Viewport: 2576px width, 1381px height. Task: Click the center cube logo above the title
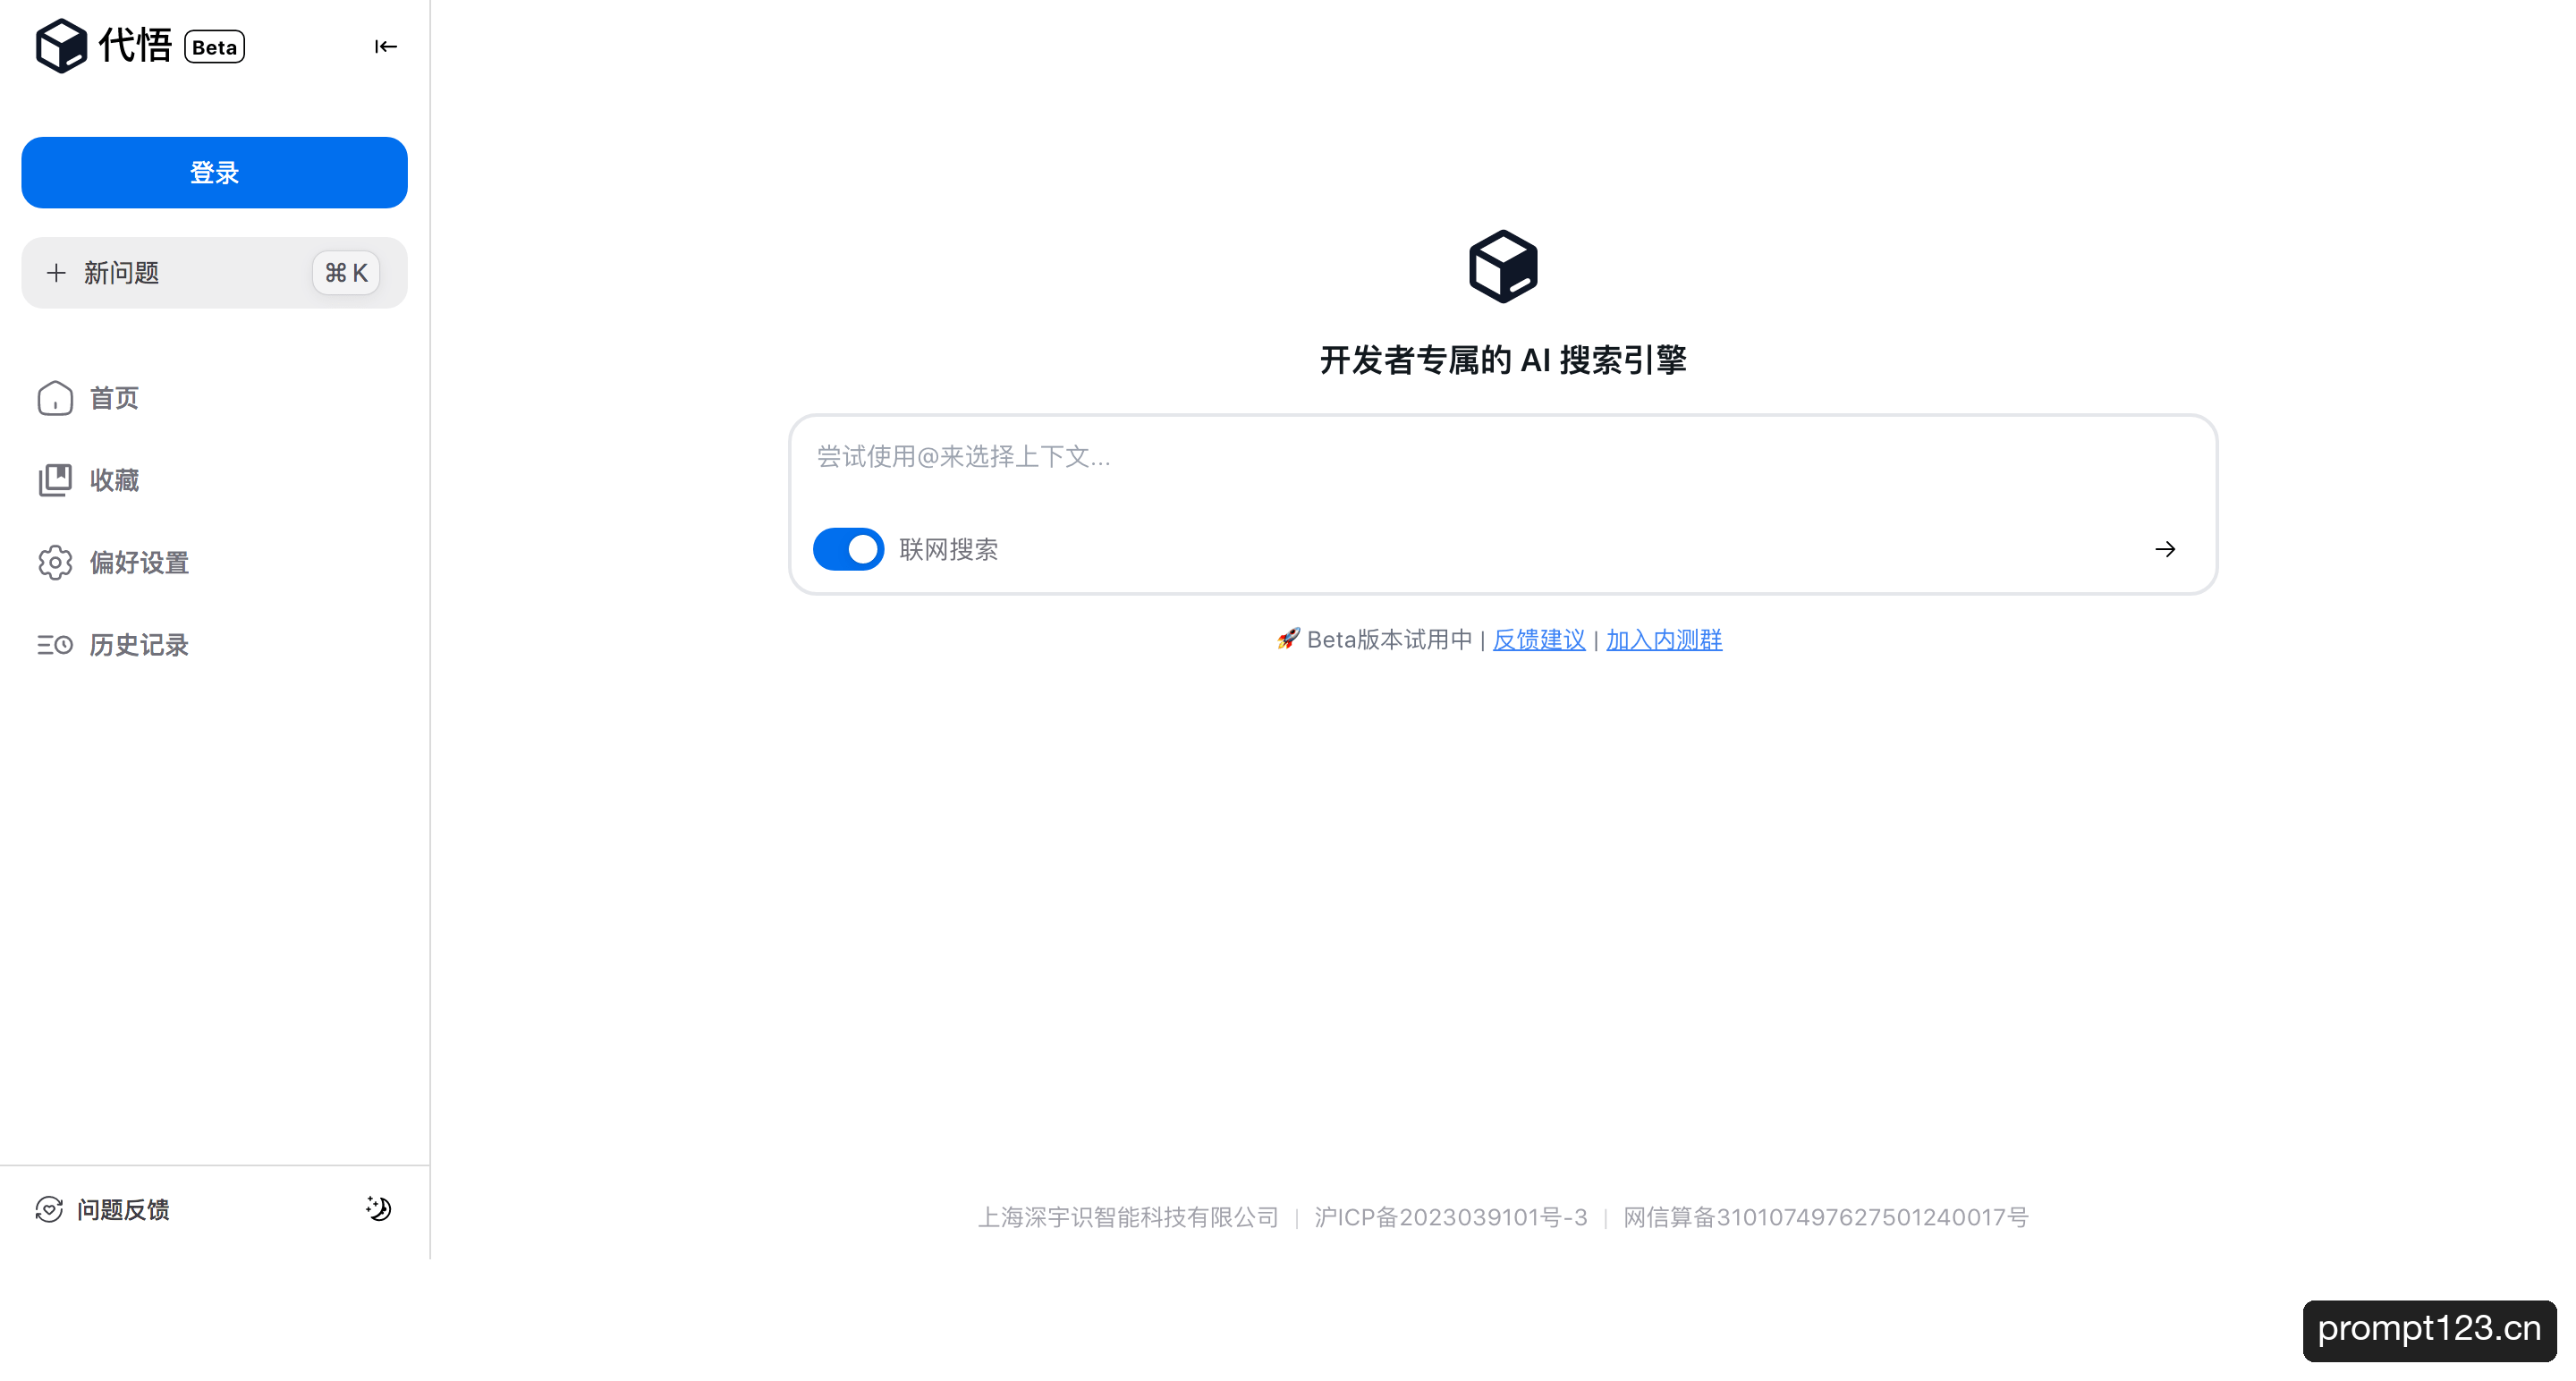(x=1503, y=267)
